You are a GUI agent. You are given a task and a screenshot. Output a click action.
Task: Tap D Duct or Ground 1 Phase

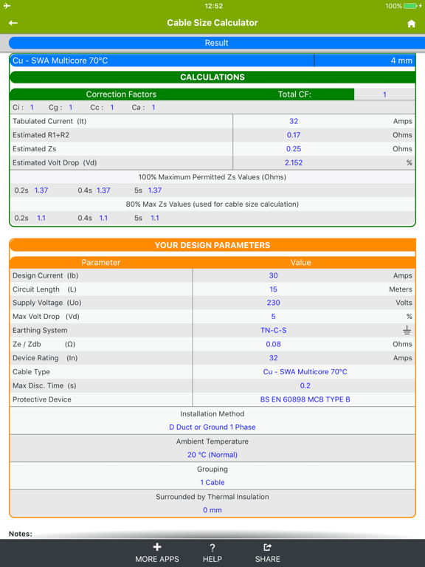pos(212,427)
